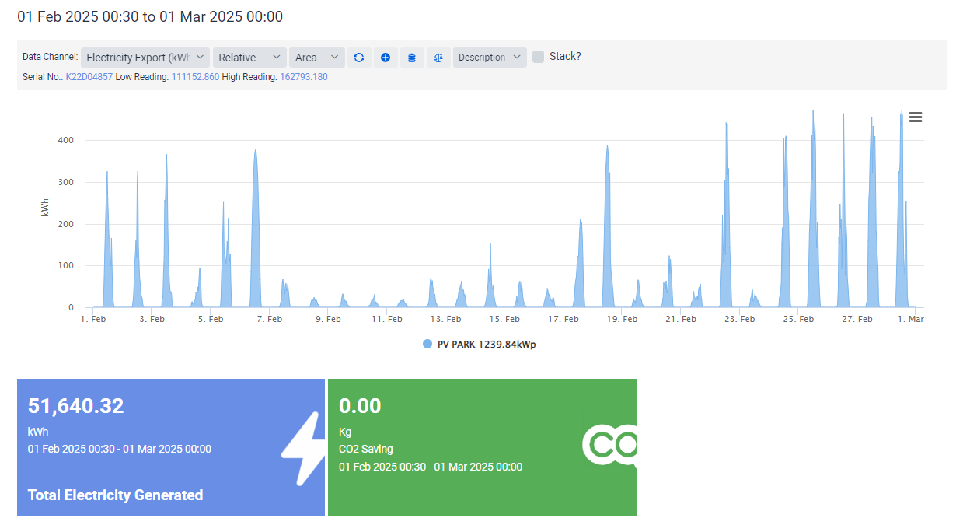Image resolution: width=956 pixels, height=518 pixels.
Task: Click the lightning bolt electricity icon
Action: point(302,448)
